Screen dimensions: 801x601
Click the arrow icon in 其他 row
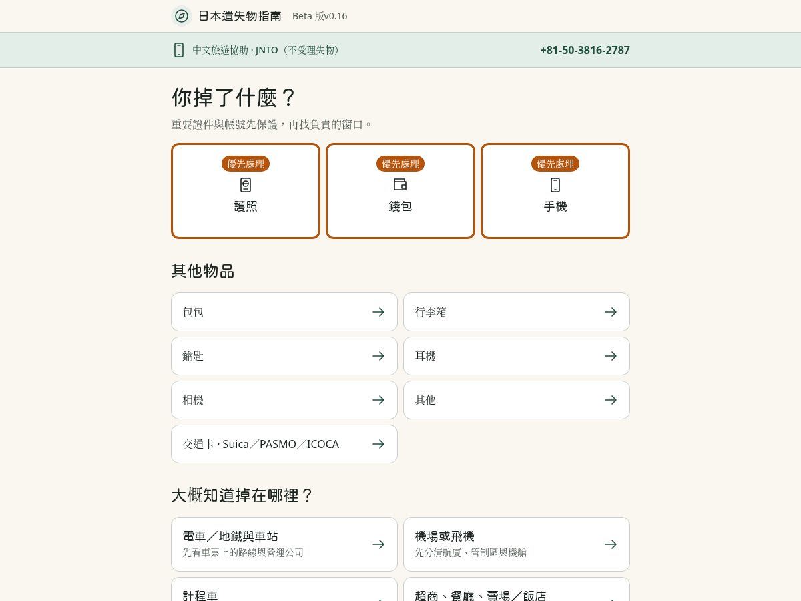pos(611,400)
